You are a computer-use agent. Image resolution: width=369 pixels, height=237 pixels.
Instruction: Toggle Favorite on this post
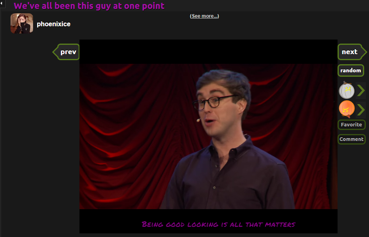[x=351, y=125]
